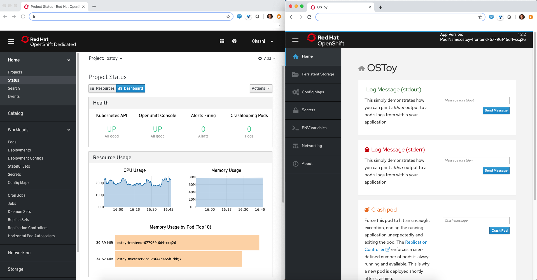This screenshot has width=537, height=280.
Task: Click the About info icon
Action: click(296, 164)
